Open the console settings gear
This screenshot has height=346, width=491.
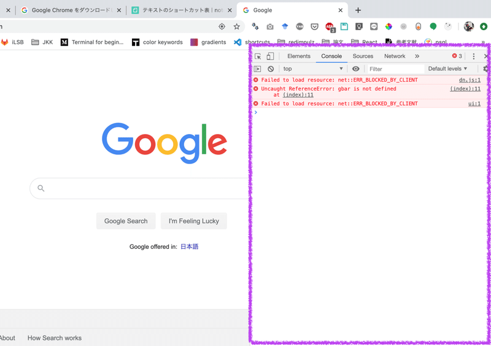pyautogui.click(x=486, y=69)
